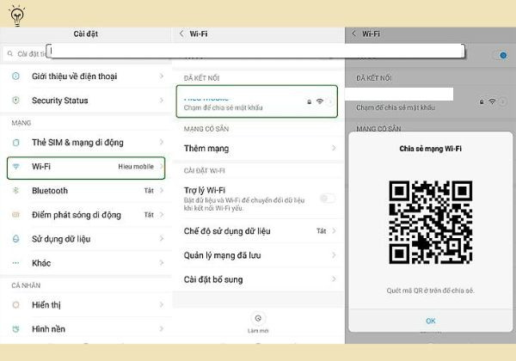Image resolution: width=516 pixels, height=361 pixels.
Task: Open the Khác settings entry
Action: pos(86,263)
